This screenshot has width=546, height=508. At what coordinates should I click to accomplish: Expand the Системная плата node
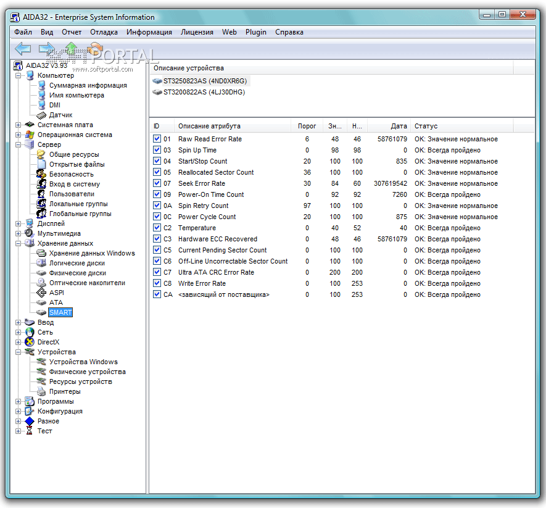point(18,125)
